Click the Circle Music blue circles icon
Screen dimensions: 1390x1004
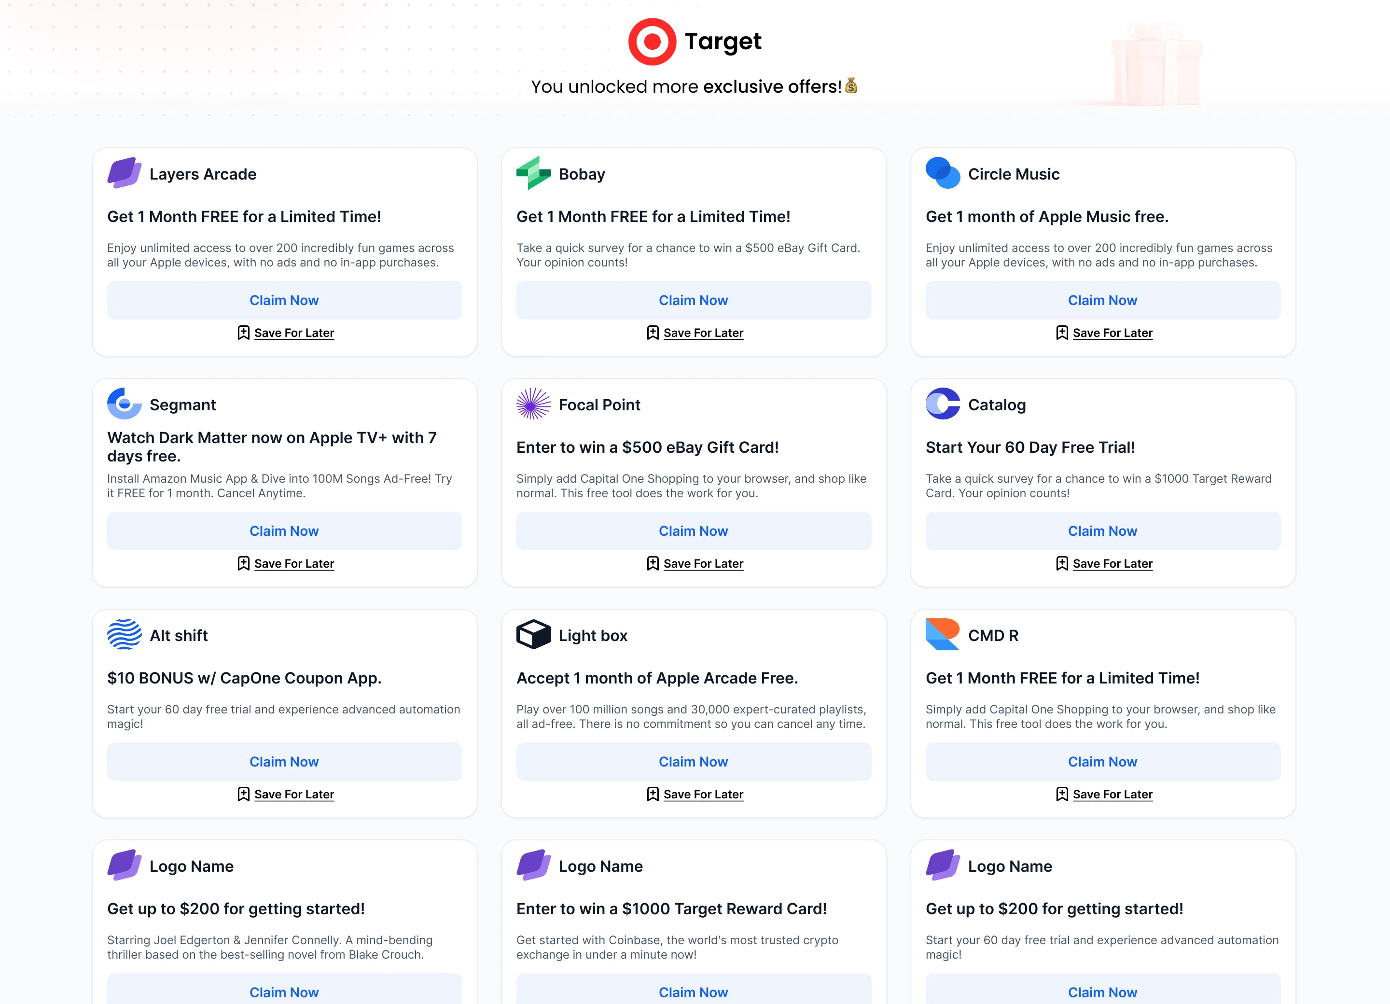click(943, 173)
